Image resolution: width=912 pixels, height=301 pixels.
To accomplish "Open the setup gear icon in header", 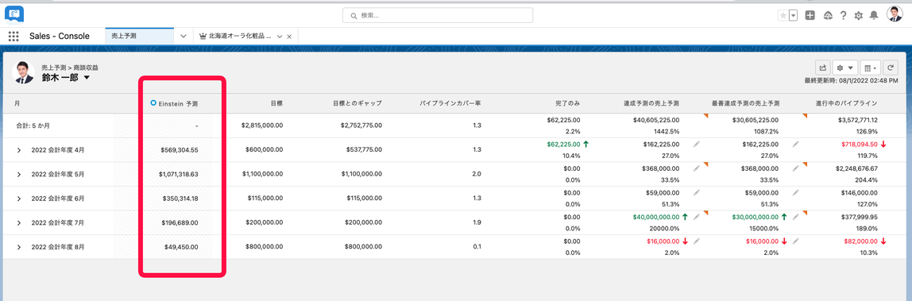I will pyautogui.click(x=858, y=16).
